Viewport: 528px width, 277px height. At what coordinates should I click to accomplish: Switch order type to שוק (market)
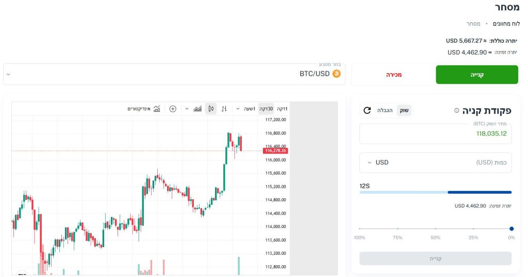click(x=405, y=110)
